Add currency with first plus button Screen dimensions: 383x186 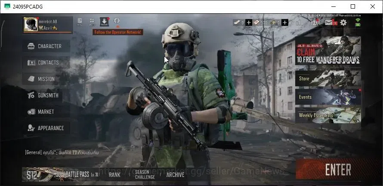(249, 23)
